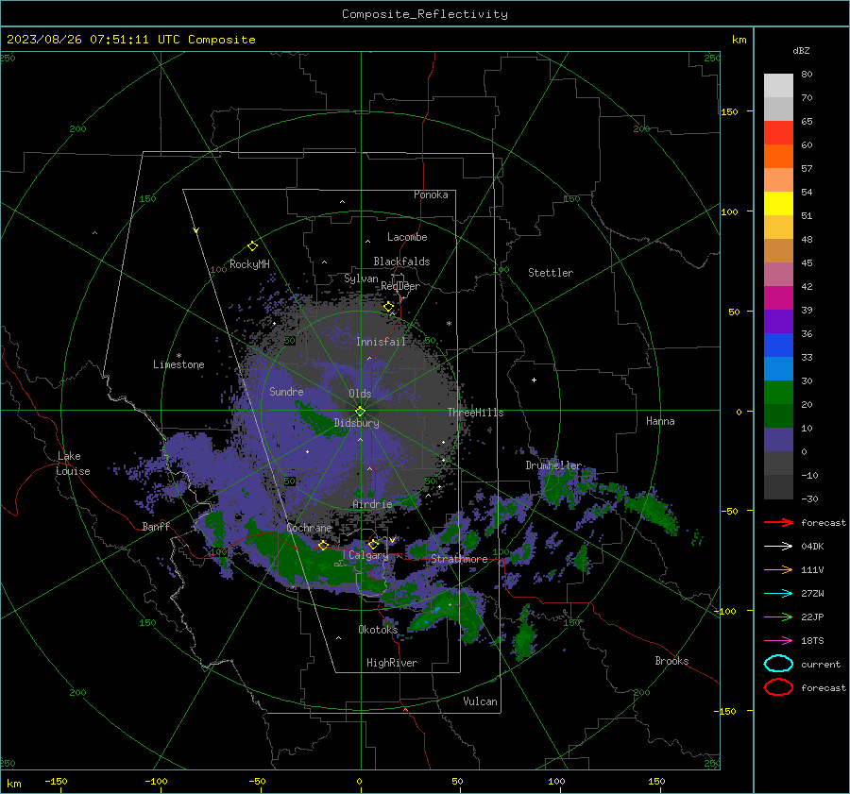
Task: Click the red swatch between 65 and 60 dBZ
Action: tap(778, 133)
